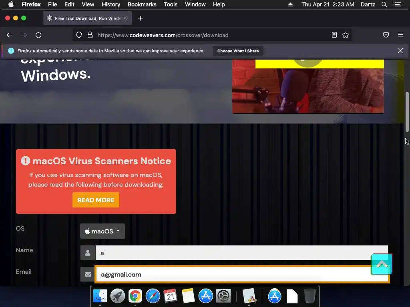Open the Apple menu
The image size is (410, 307).
pos(11,4)
